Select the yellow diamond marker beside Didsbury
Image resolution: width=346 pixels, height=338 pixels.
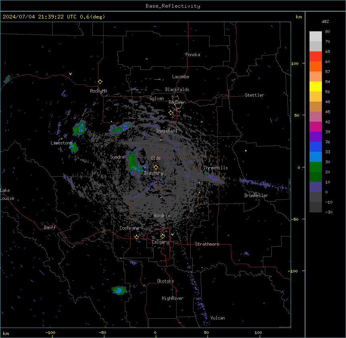pyautogui.click(x=156, y=167)
